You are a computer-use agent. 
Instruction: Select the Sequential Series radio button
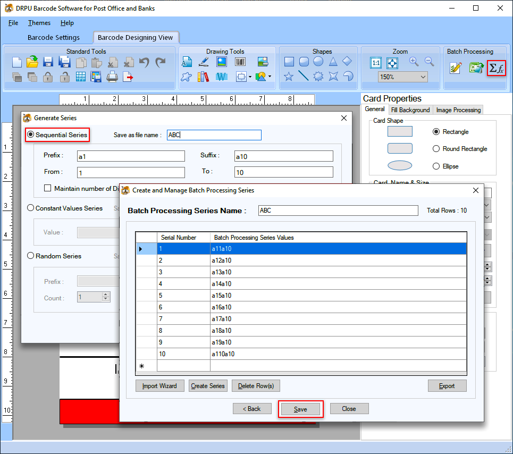(31, 134)
